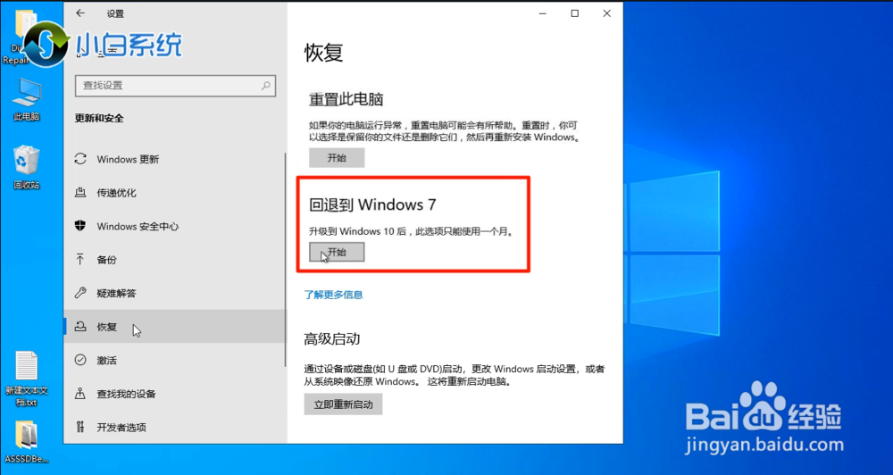The width and height of the screenshot is (893, 475).
Task: Click the search magnifier icon in settings box
Action: pos(265,86)
